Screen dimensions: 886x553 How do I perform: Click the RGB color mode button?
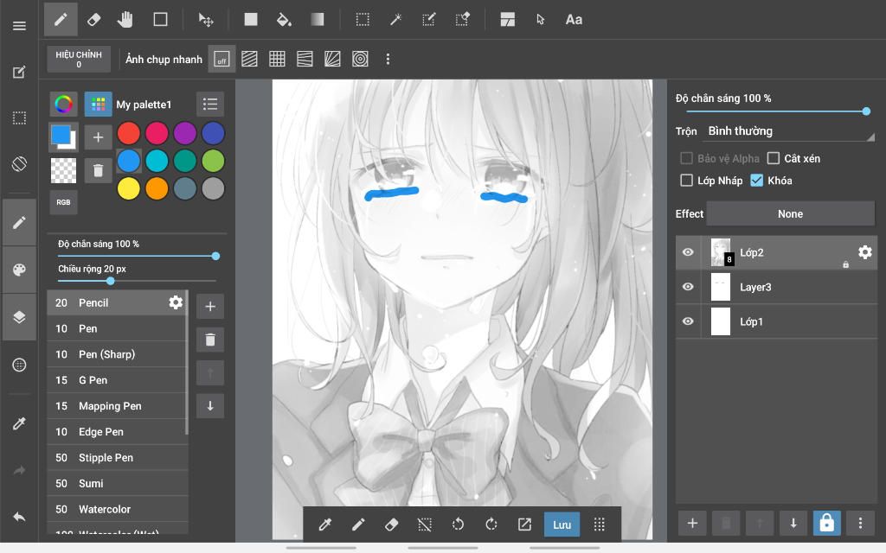tap(63, 202)
